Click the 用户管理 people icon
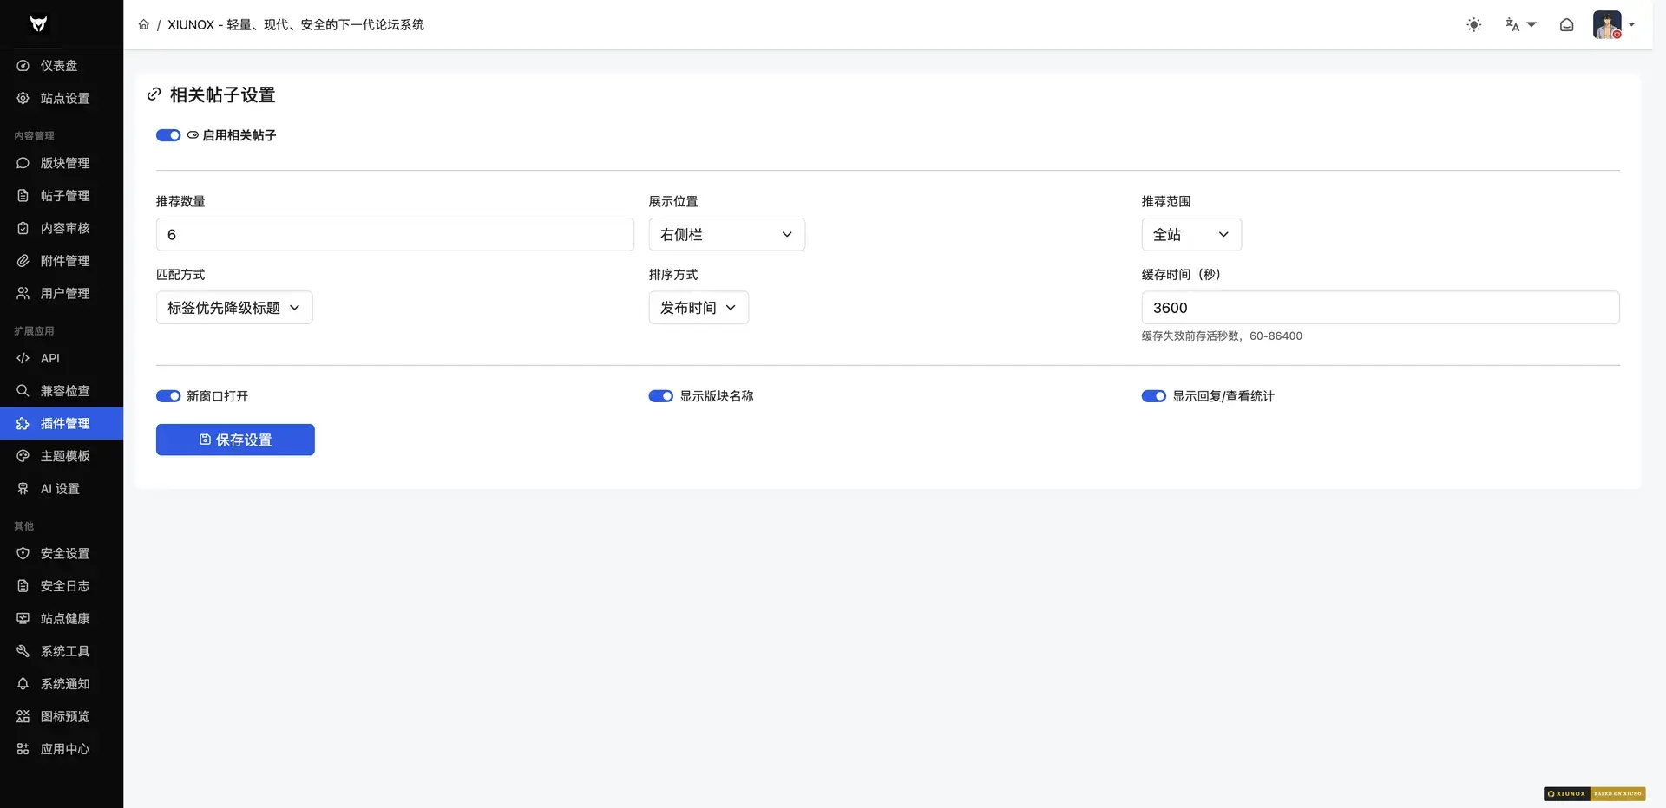1666x808 pixels. 23,293
